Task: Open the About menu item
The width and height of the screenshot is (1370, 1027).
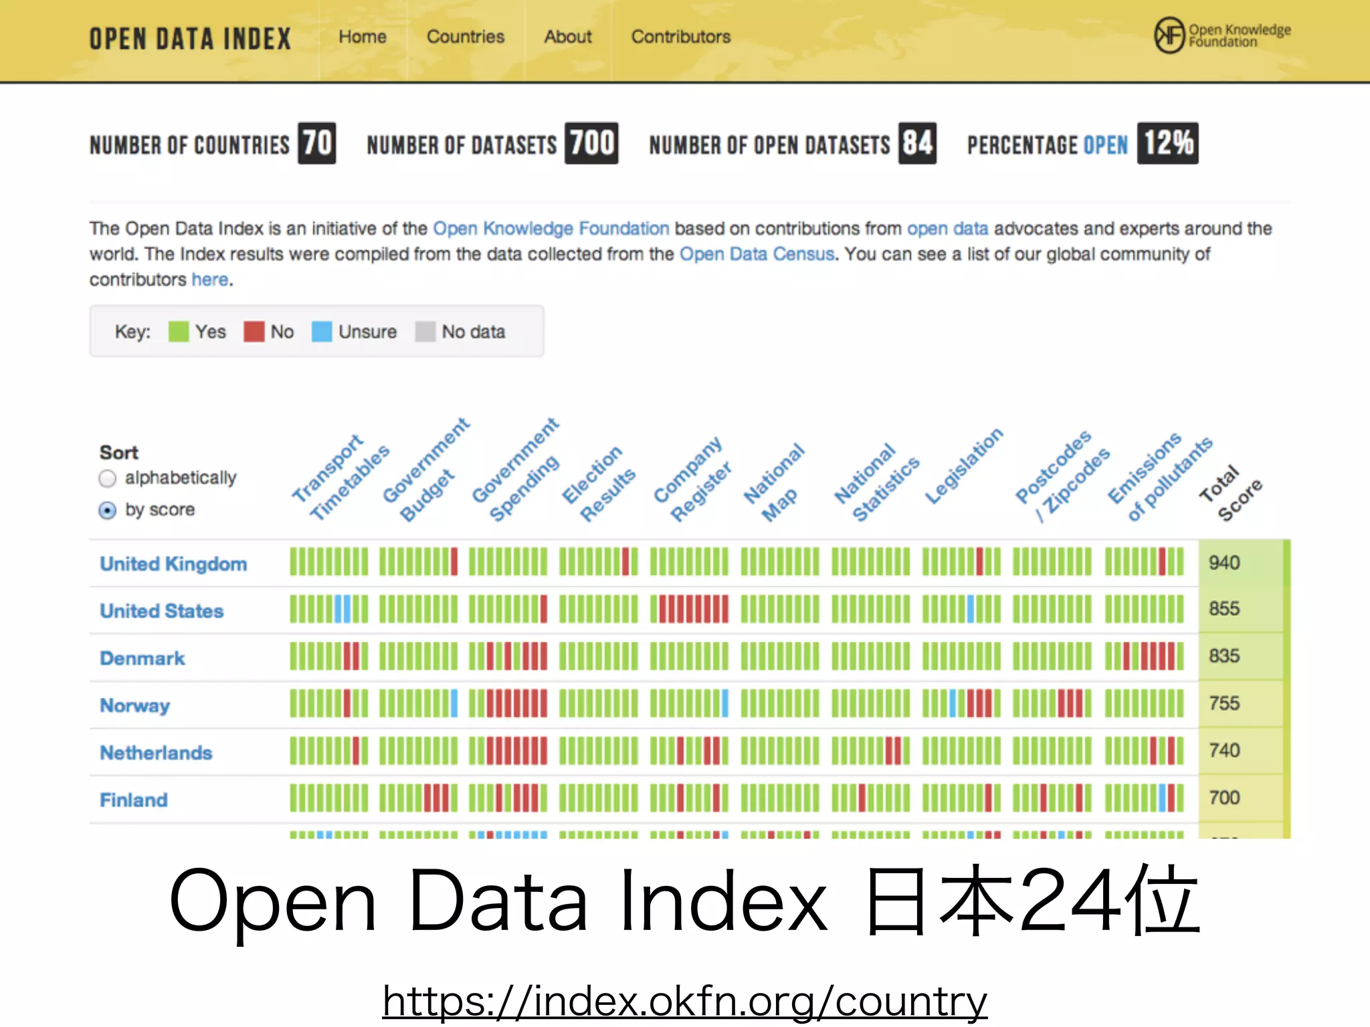Action: pyautogui.click(x=568, y=37)
